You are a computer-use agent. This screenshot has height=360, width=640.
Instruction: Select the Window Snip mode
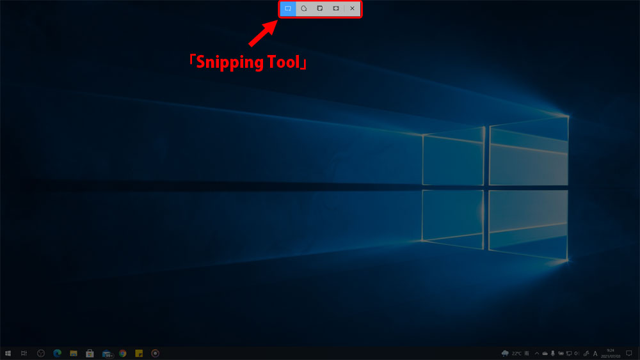[x=320, y=8]
